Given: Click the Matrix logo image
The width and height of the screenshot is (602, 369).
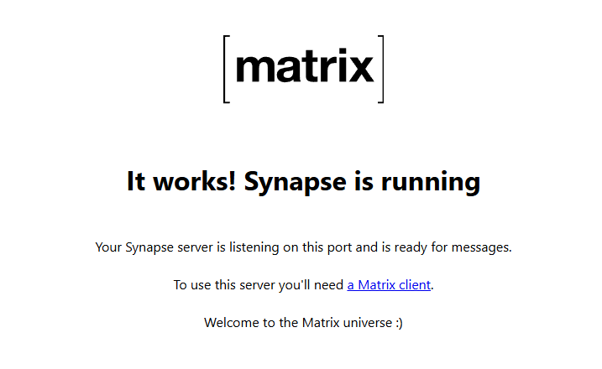Looking at the screenshot, I should point(303,69).
